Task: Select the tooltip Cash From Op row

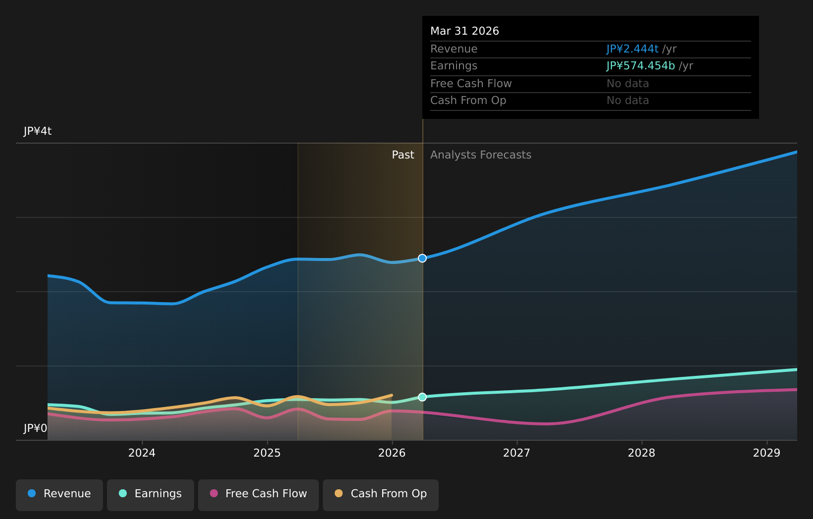Action: click(591, 101)
